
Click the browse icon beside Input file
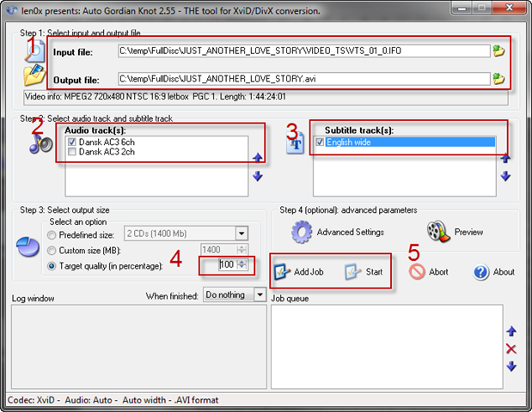click(x=498, y=51)
